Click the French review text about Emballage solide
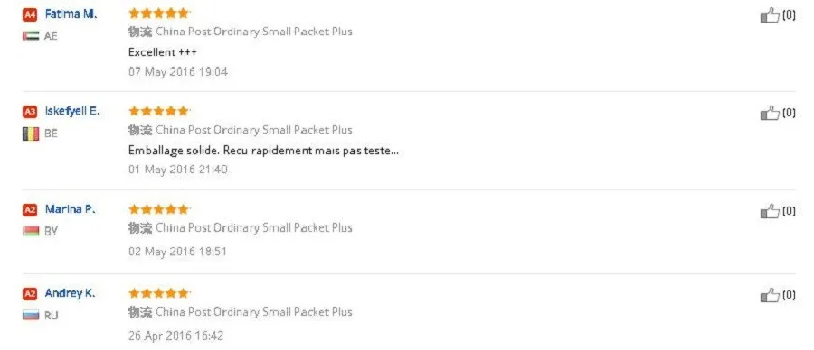 click(x=263, y=151)
